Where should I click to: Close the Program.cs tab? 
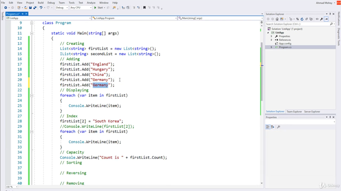point(26,14)
